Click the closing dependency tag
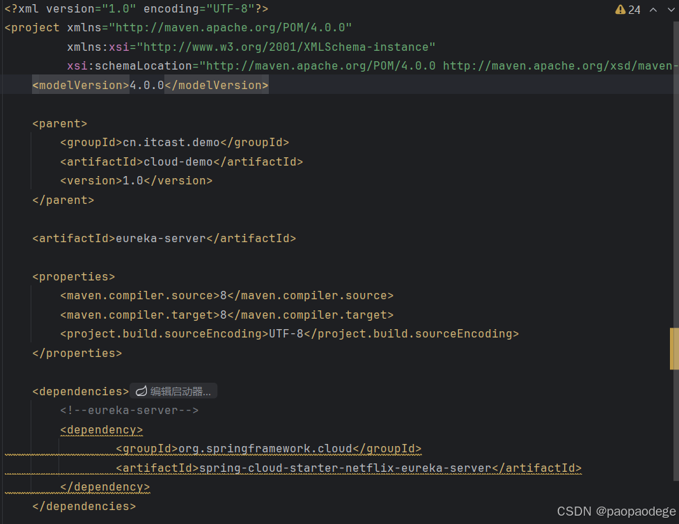 pos(104,487)
